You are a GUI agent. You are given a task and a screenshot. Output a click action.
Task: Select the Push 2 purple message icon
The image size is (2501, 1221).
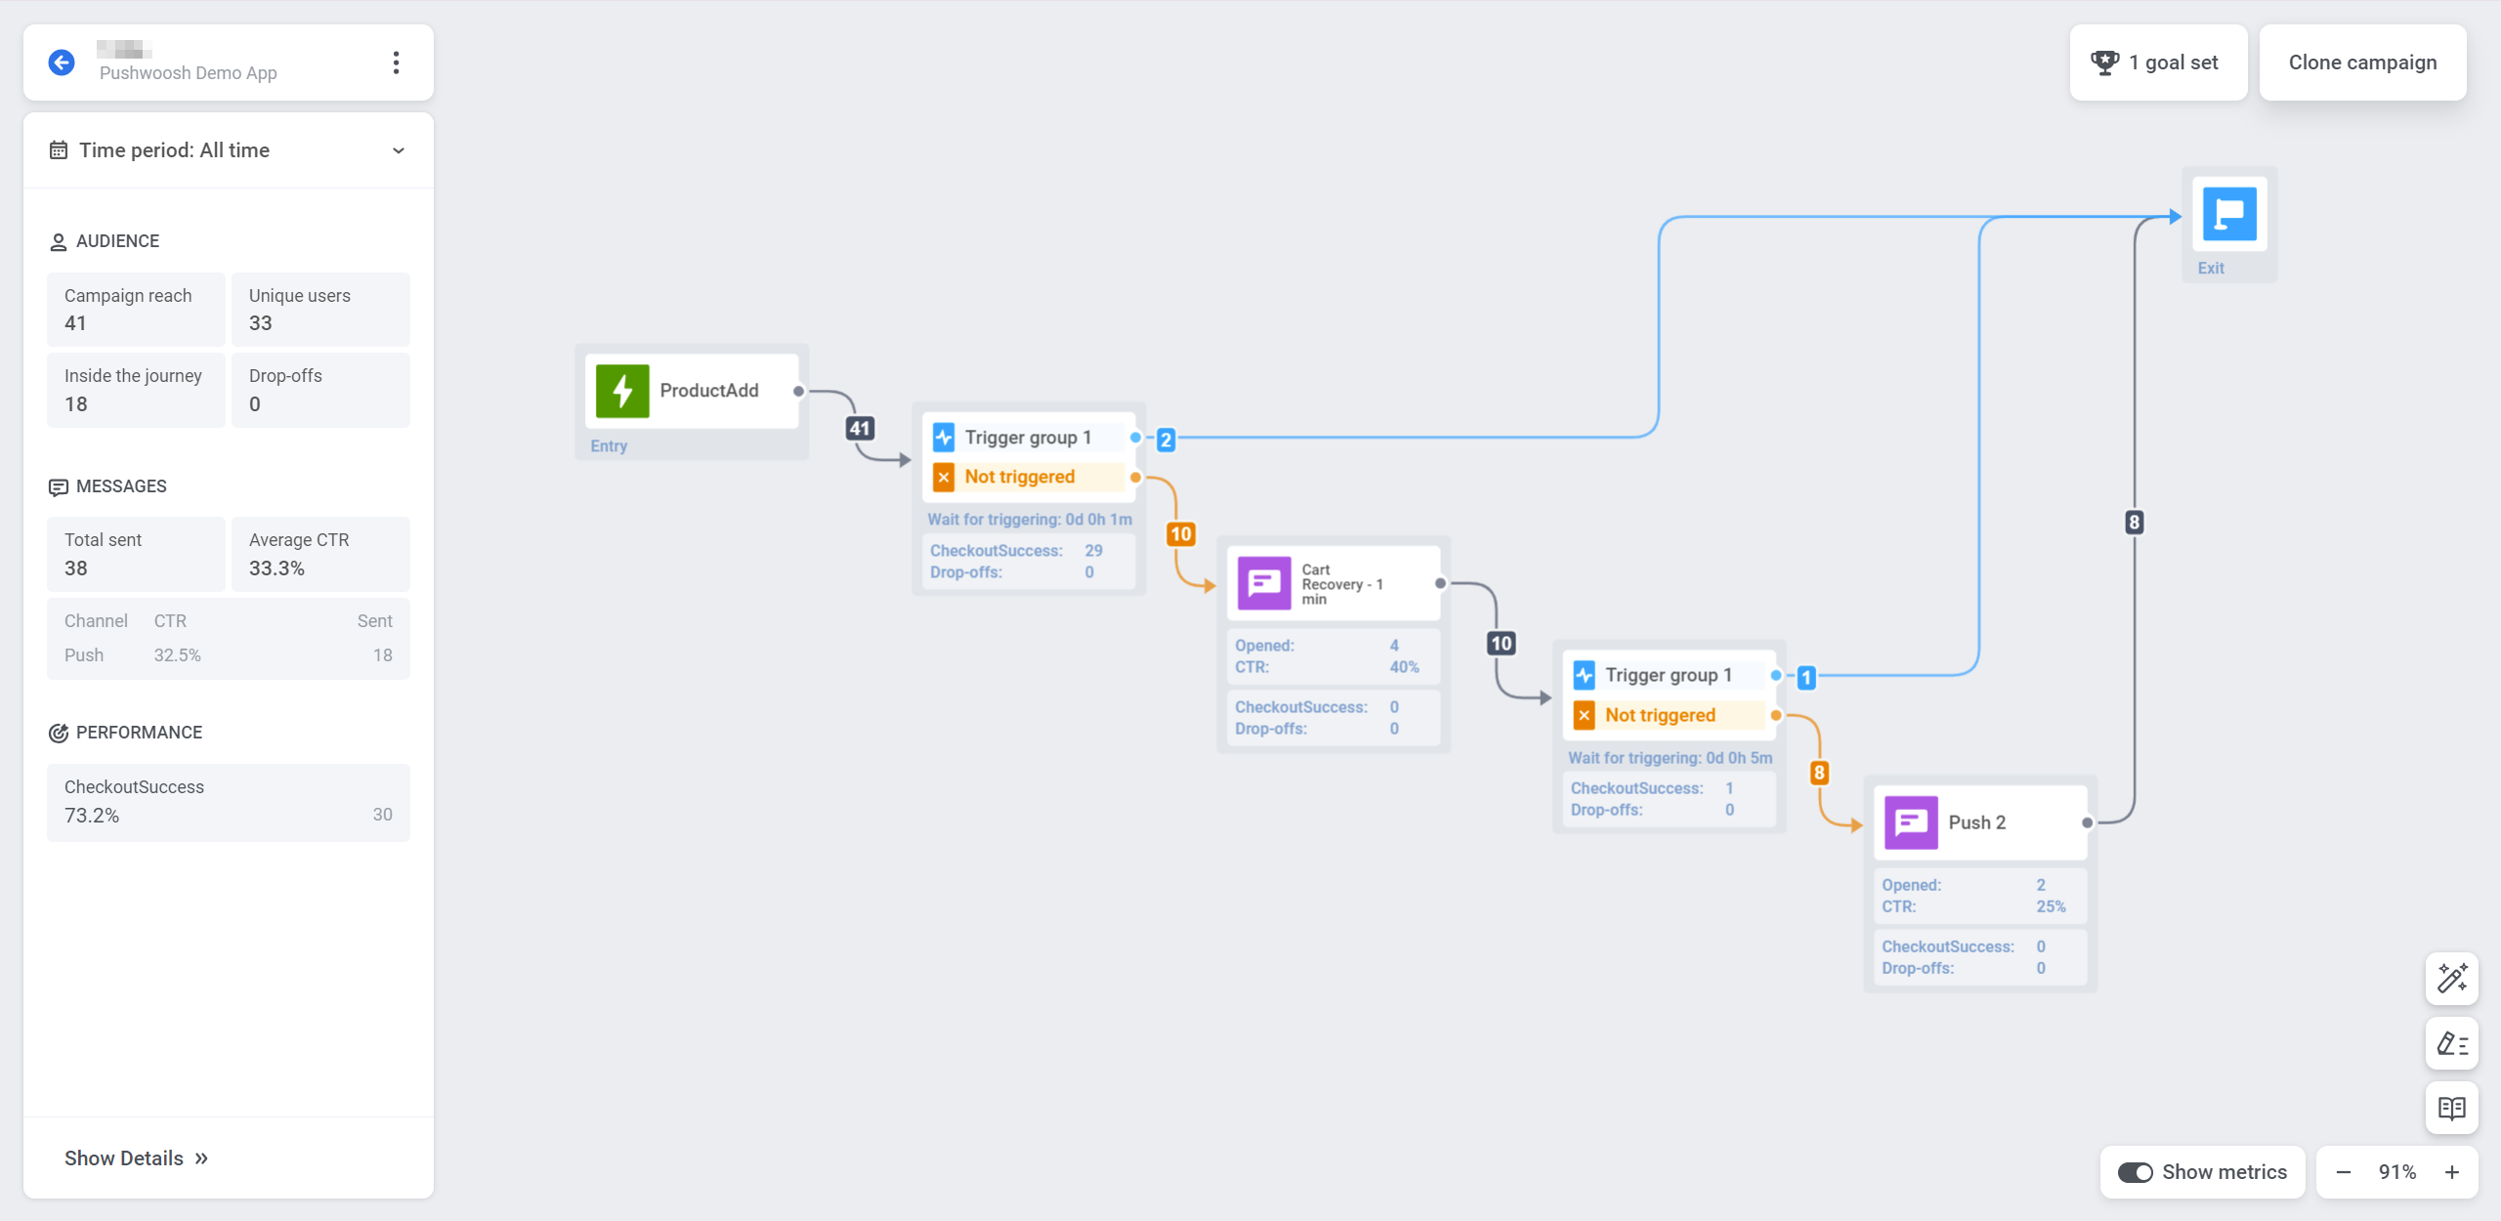coord(1911,822)
